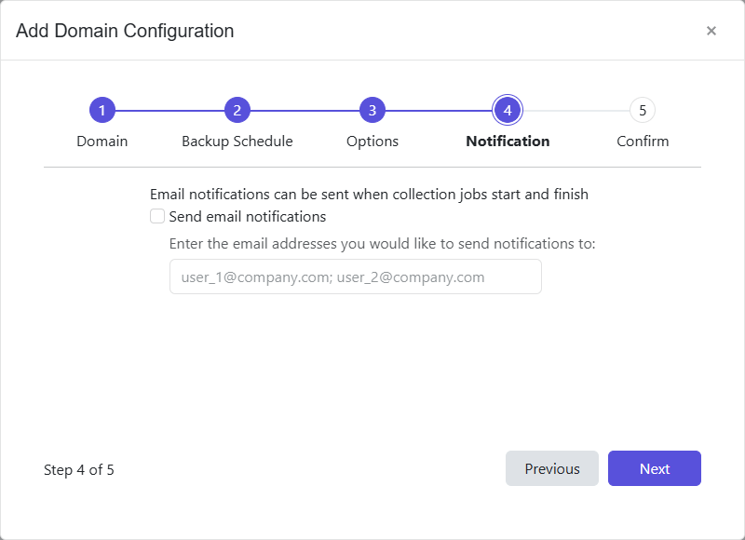
Task: Jump ahead to the Confirm step label
Action: (643, 141)
